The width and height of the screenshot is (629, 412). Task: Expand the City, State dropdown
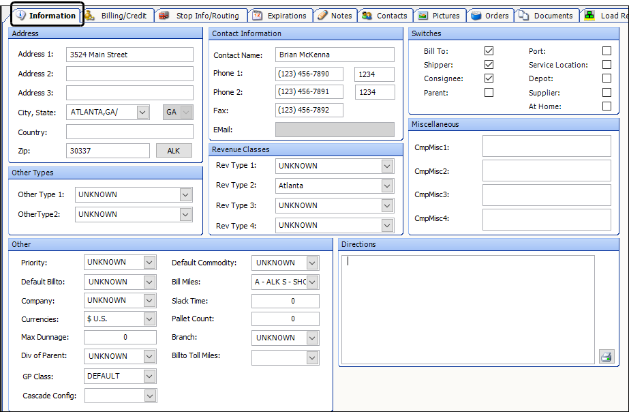coord(142,113)
